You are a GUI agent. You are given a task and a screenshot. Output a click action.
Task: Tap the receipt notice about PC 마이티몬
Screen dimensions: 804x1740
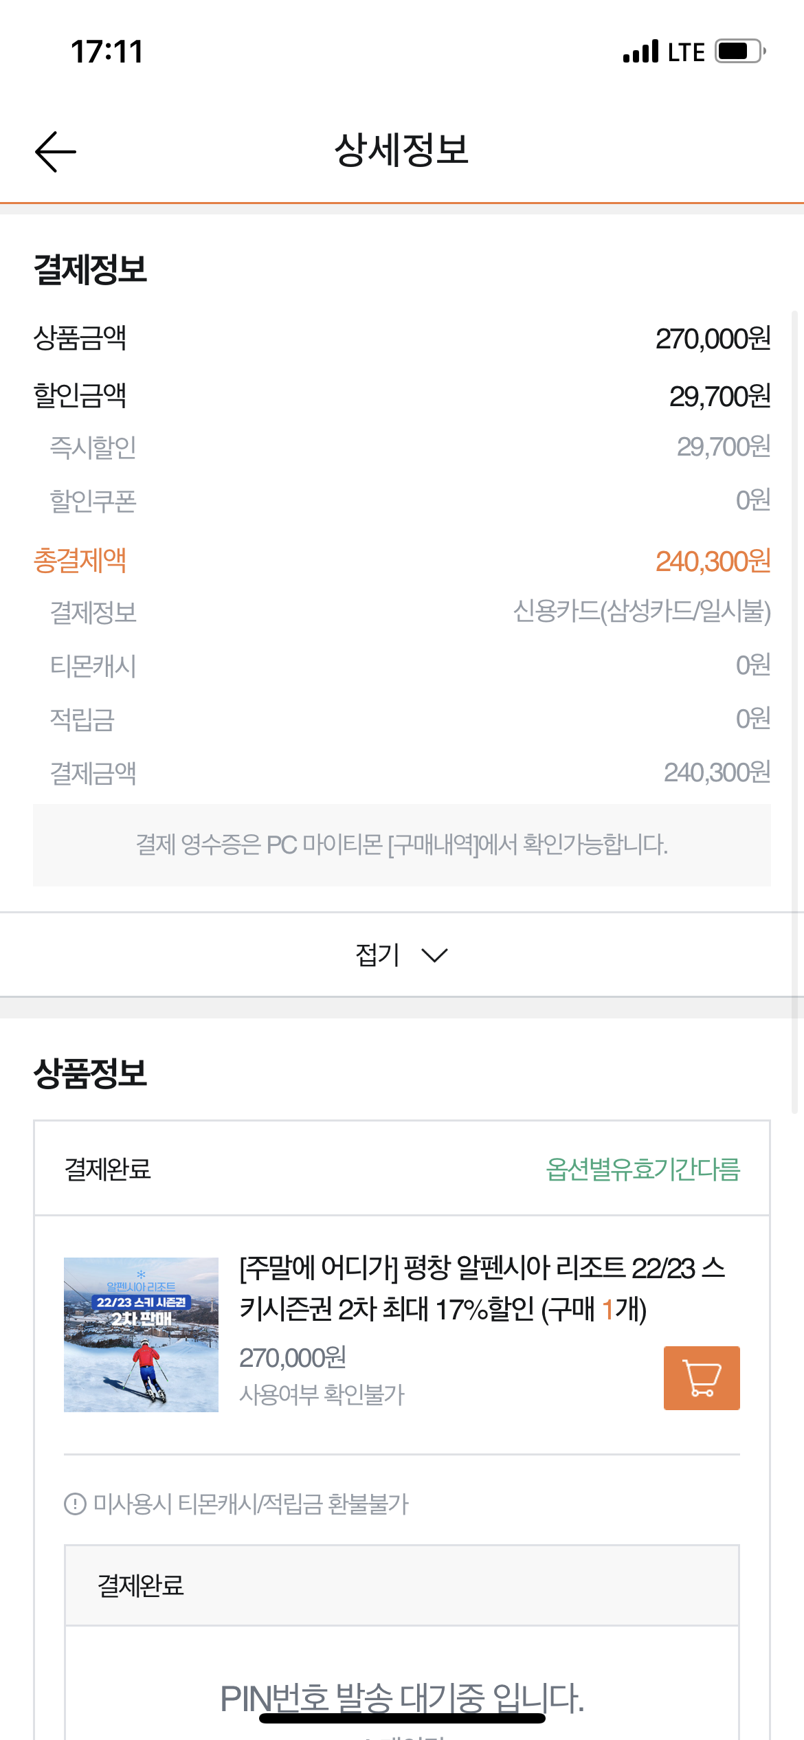(x=402, y=845)
